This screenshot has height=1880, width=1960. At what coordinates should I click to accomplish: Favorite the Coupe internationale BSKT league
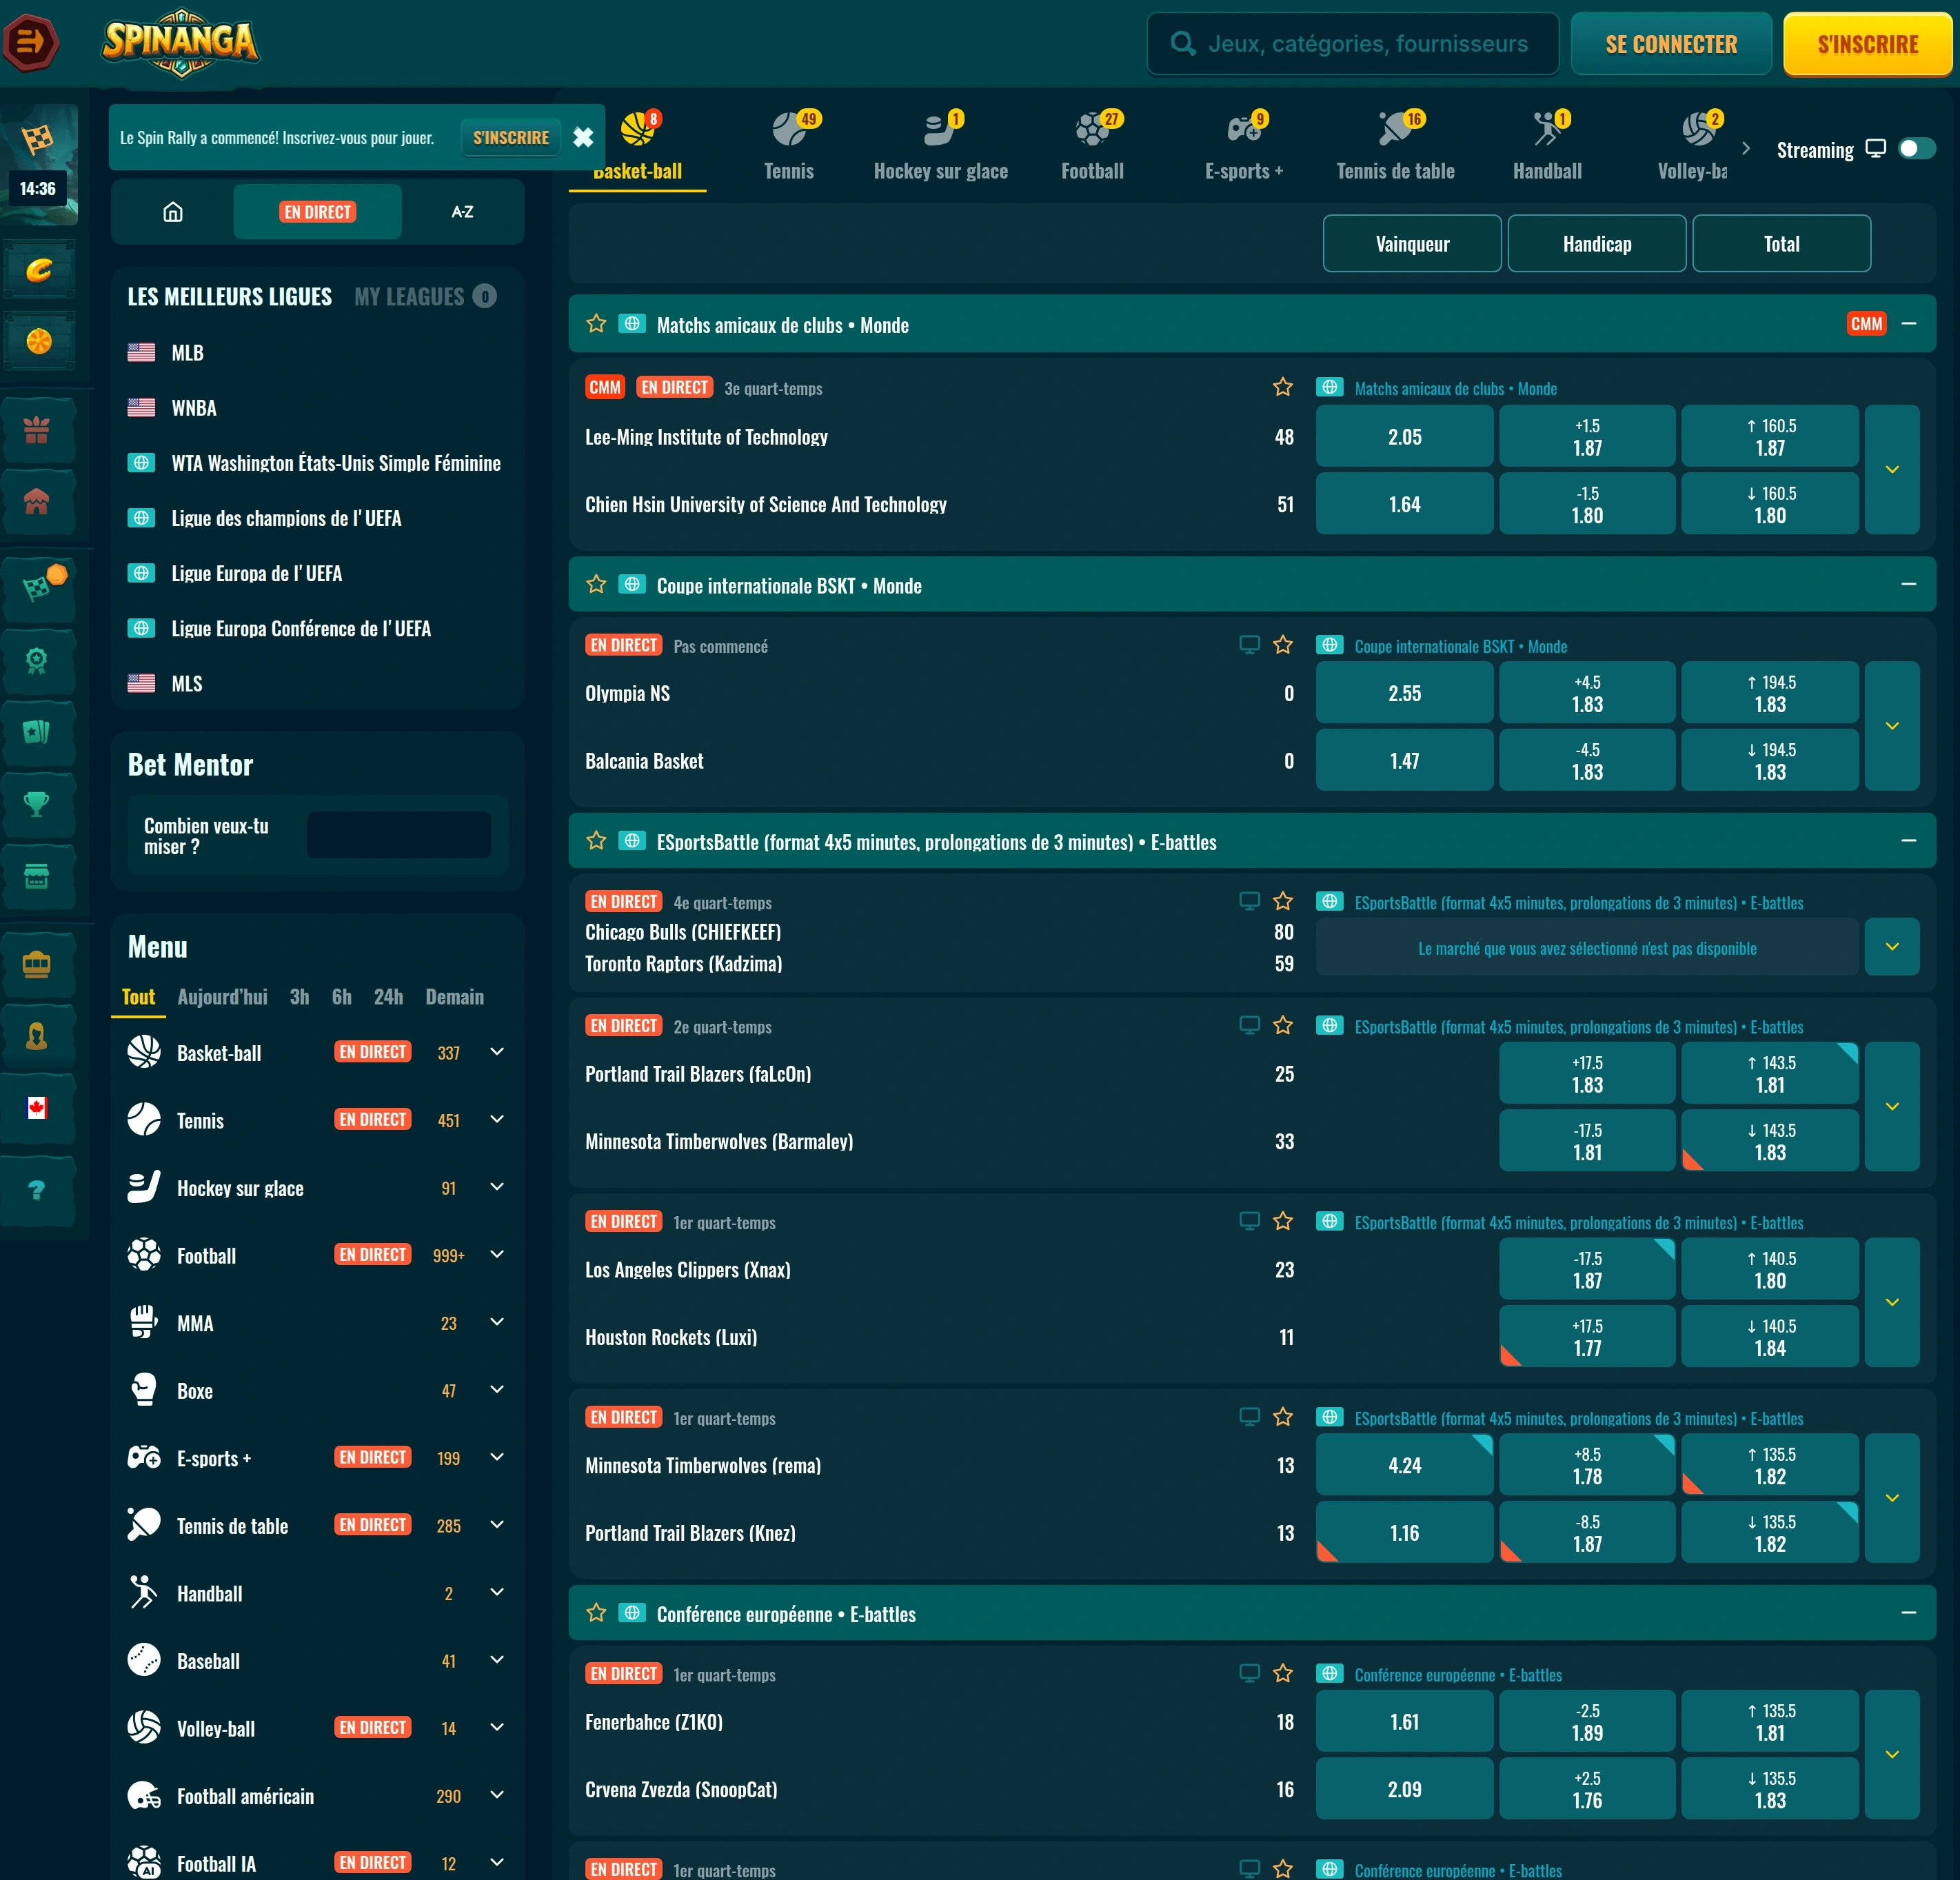[x=596, y=584]
